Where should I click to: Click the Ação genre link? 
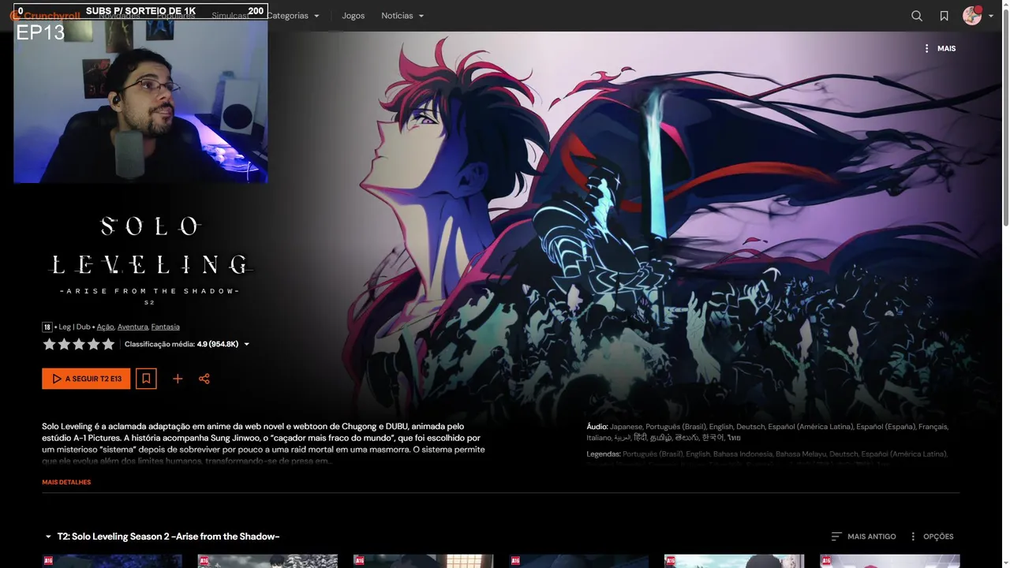(105, 327)
